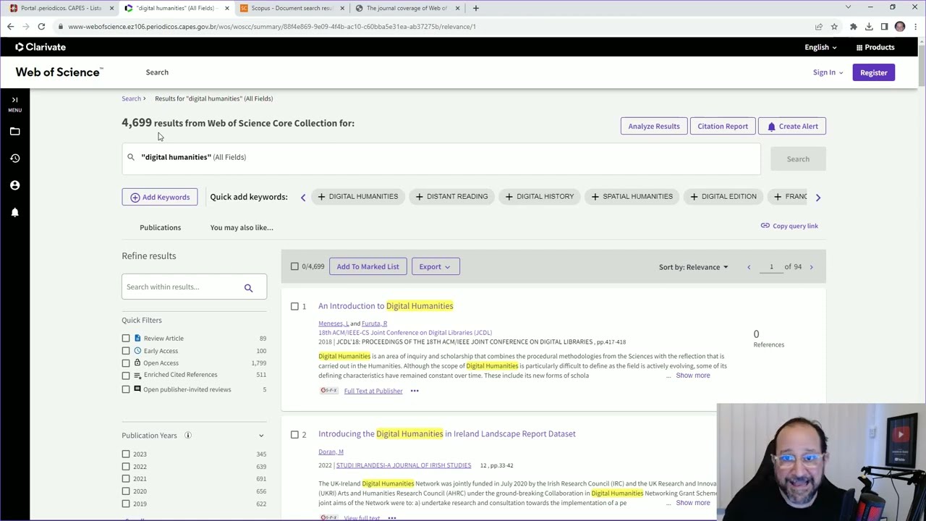Open the search history icon in the sidebar
Viewport: 926px width, 521px height.
point(14,158)
